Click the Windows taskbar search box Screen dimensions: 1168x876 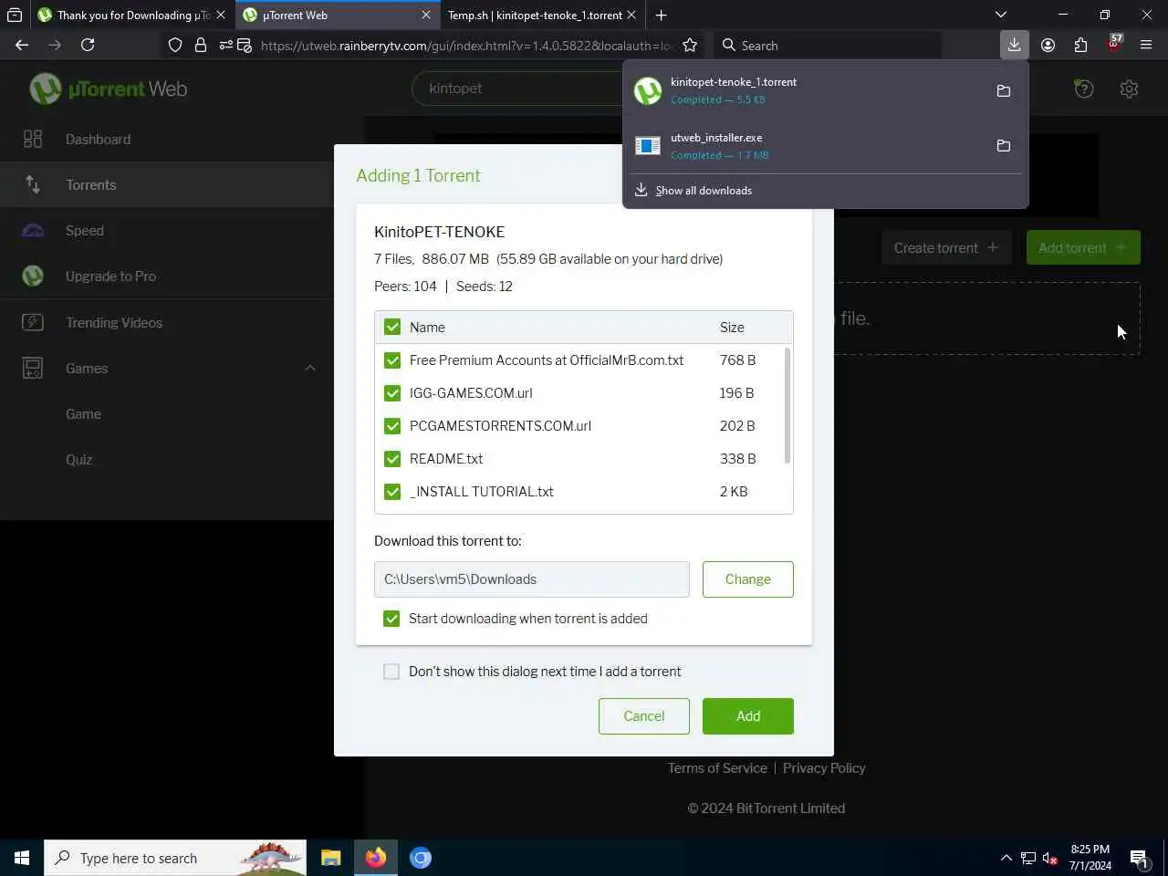click(175, 858)
